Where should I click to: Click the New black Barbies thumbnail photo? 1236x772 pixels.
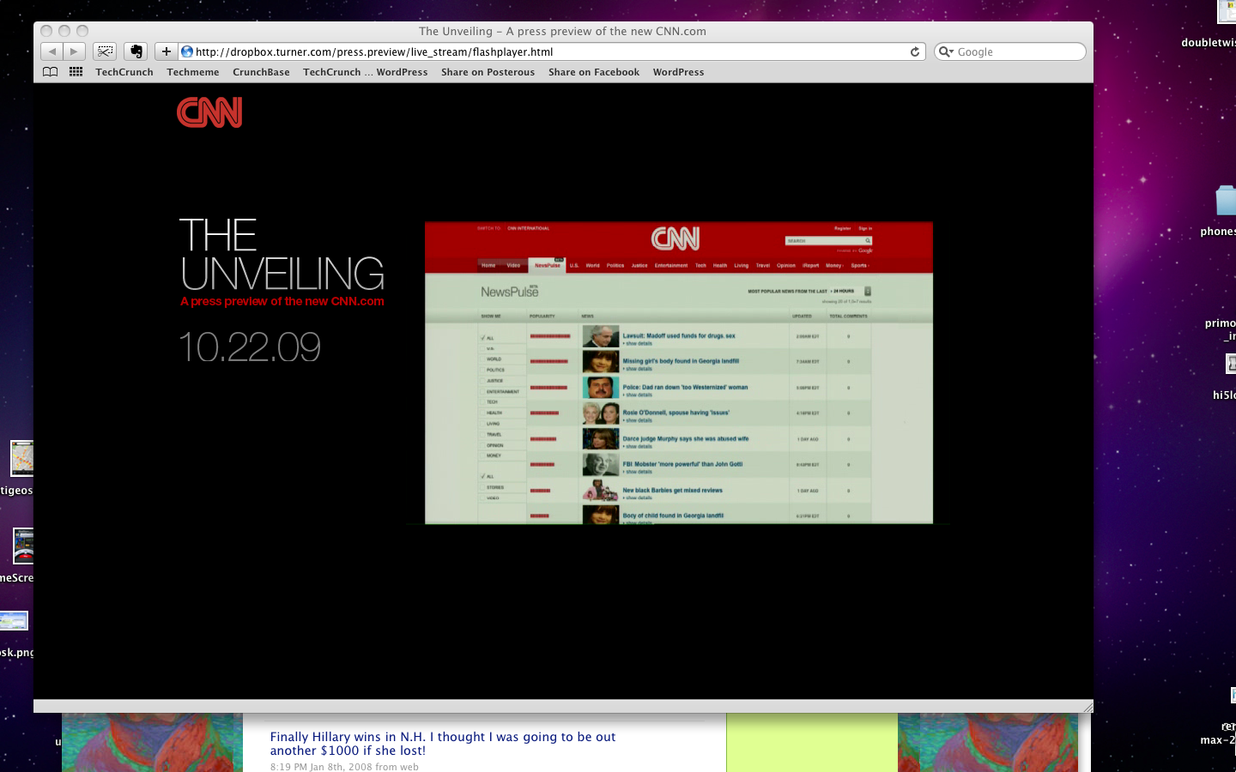pyautogui.click(x=601, y=491)
